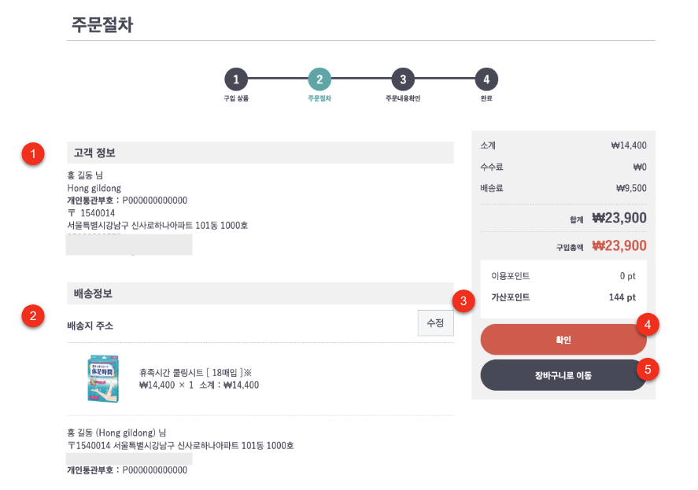Image resolution: width=698 pixels, height=490 pixels.
Task: Click red annotation marker 5
Action: [648, 370]
